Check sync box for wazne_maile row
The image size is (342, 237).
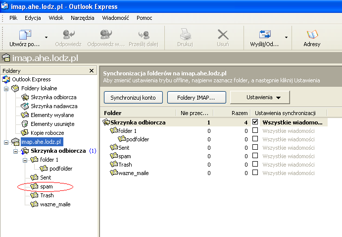click(255, 173)
